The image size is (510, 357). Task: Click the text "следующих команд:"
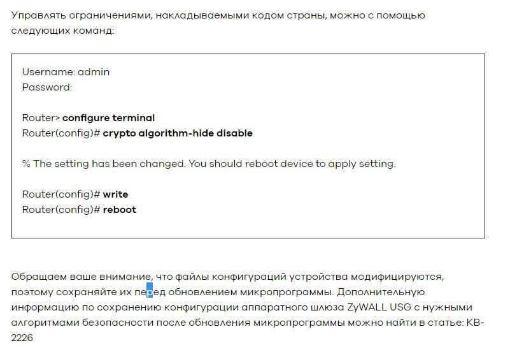click(x=63, y=30)
